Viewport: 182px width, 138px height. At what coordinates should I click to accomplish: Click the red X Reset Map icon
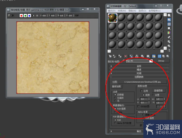125,56
